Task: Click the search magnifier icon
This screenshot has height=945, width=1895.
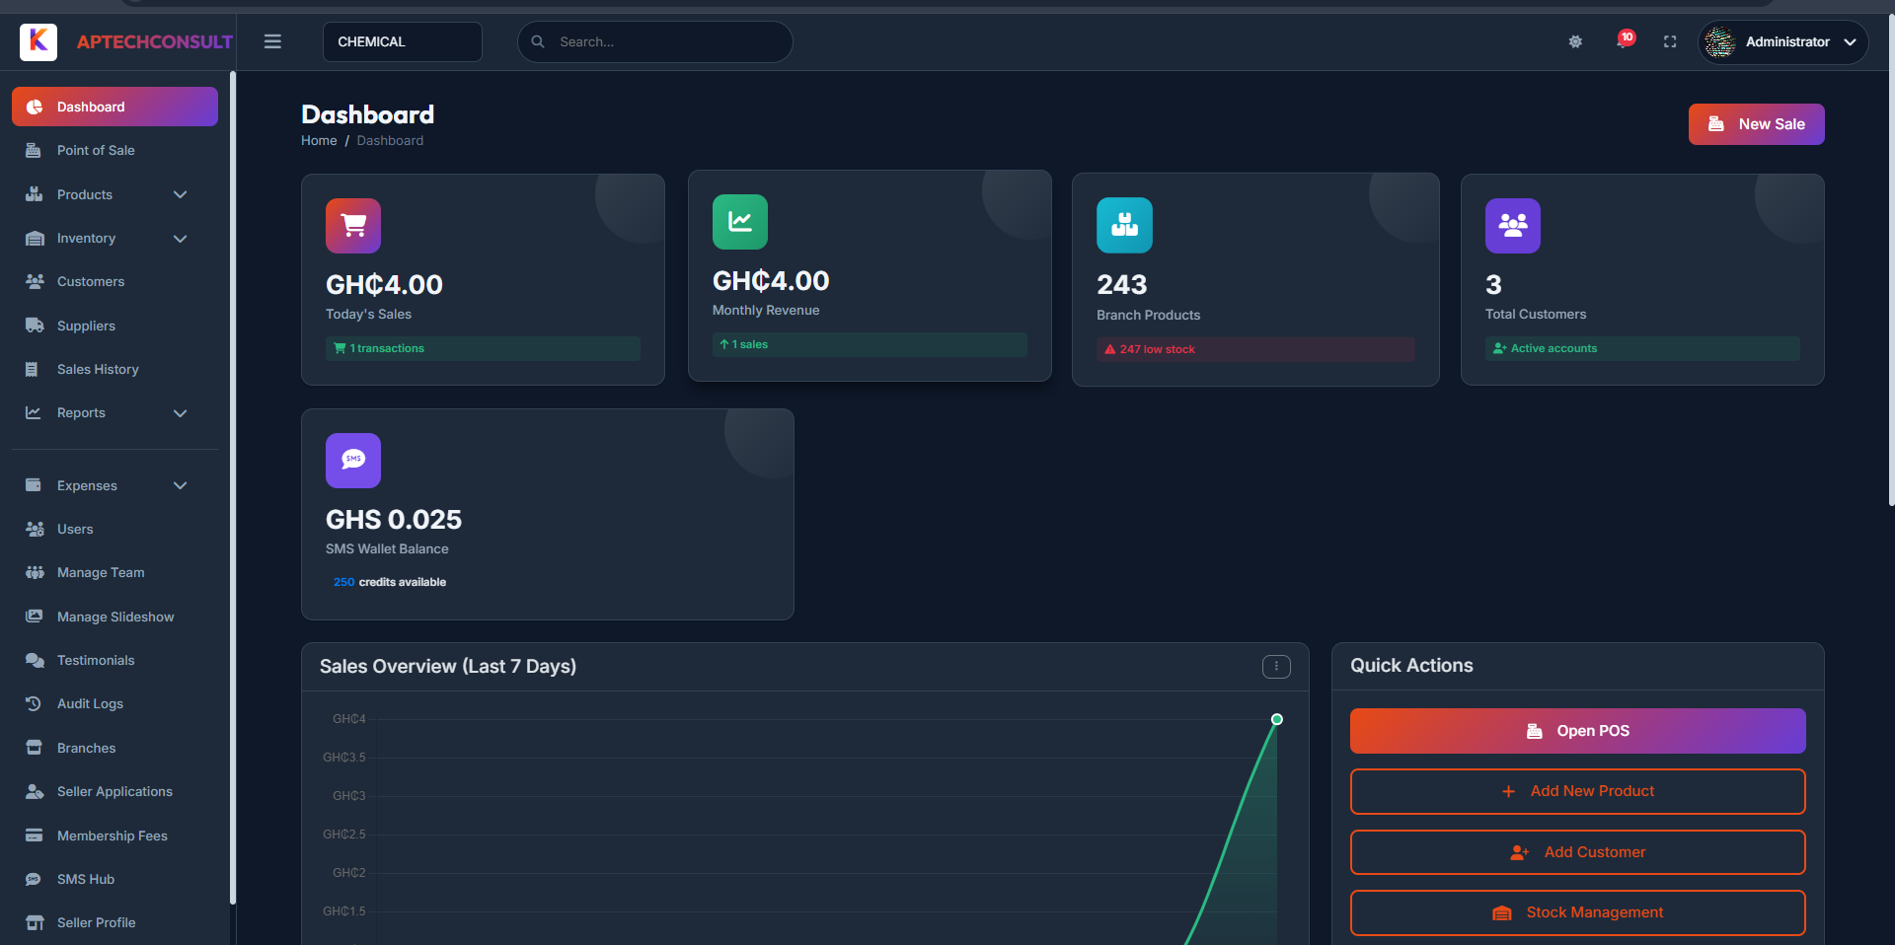Action: pos(538,41)
